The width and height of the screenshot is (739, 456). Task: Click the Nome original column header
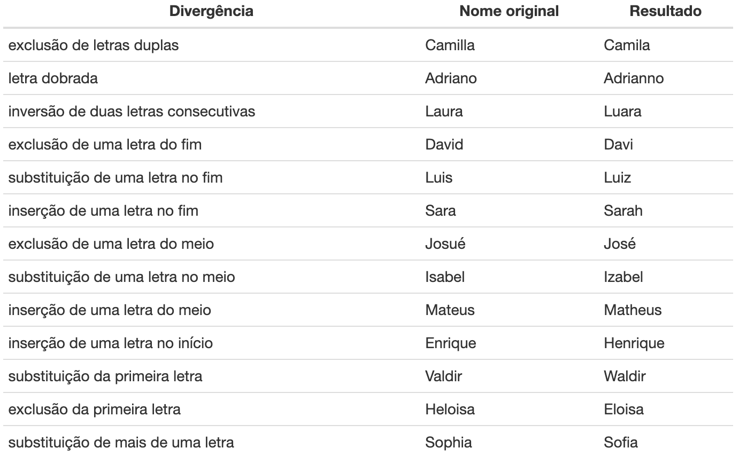(509, 11)
